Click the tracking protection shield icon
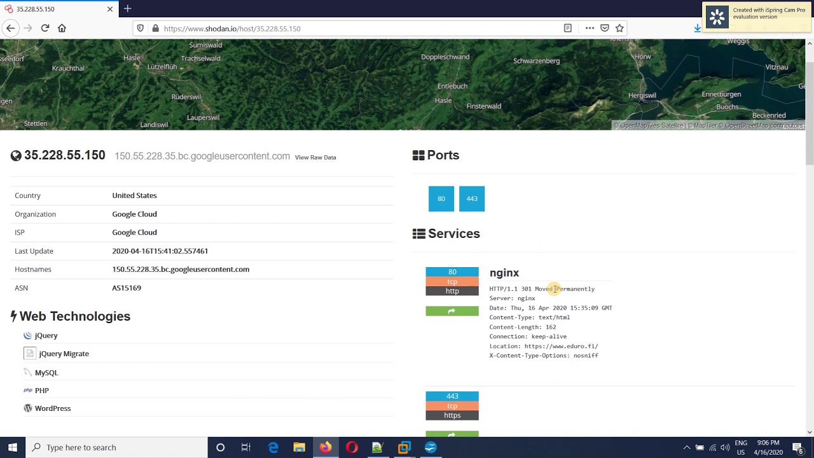814x458 pixels. point(141,28)
